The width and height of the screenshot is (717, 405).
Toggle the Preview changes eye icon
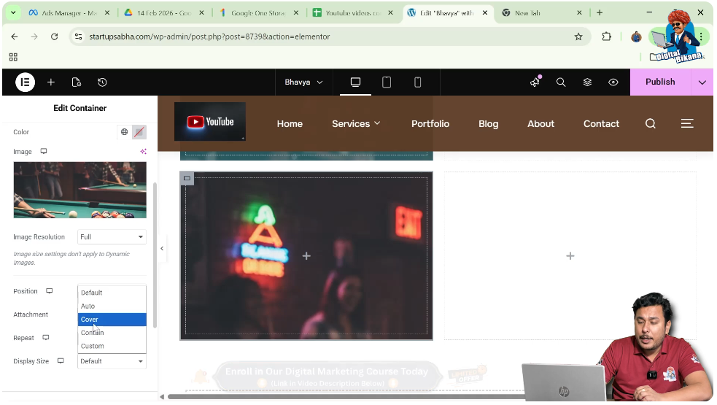(613, 82)
